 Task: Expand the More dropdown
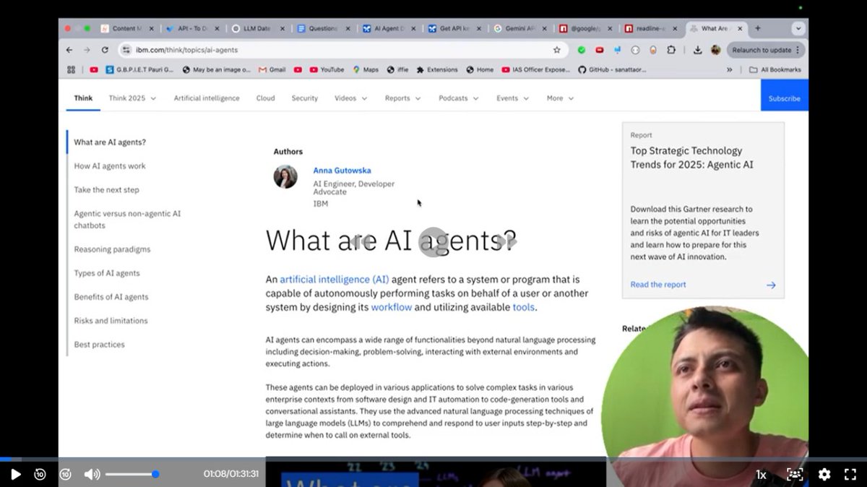click(560, 98)
